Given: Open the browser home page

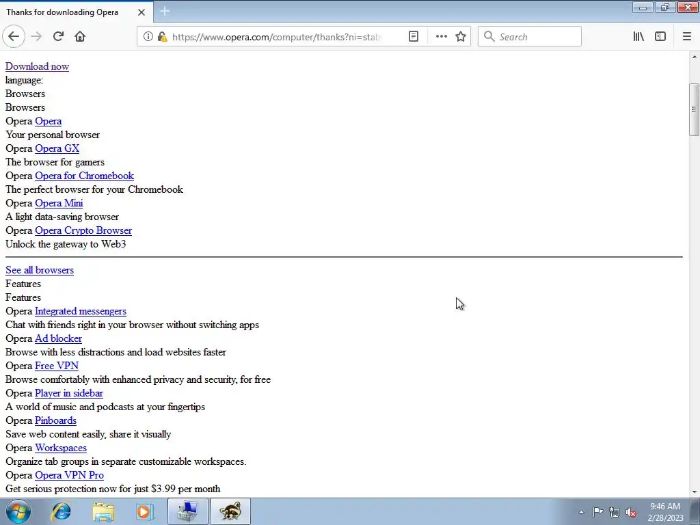Looking at the screenshot, I should click(80, 37).
